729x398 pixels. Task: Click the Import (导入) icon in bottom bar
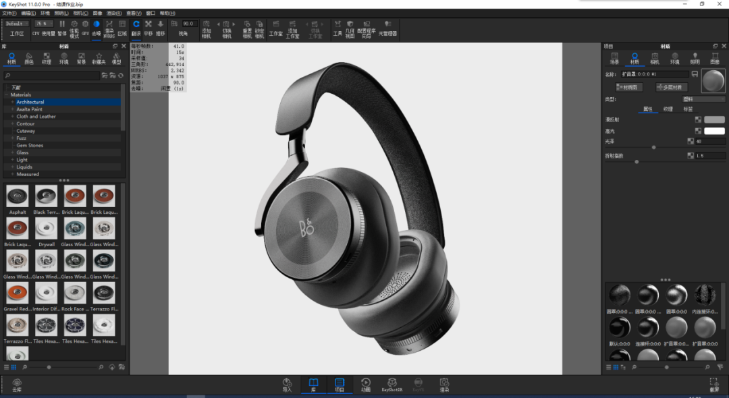tap(287, 385)
